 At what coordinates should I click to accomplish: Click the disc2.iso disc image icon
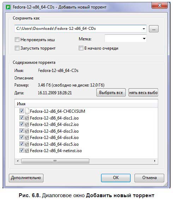[27, 124]
